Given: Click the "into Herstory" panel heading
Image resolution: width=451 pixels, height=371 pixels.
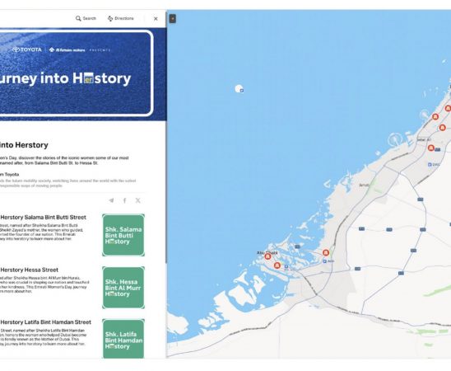Looking at the screenshot, I should click(24, 145).
